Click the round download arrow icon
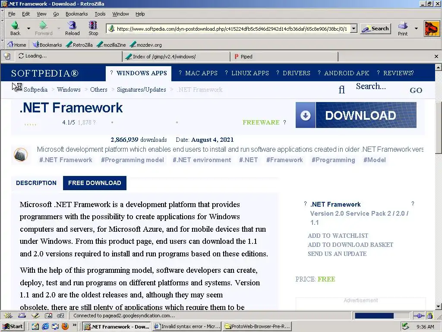 tap(306, 115)
